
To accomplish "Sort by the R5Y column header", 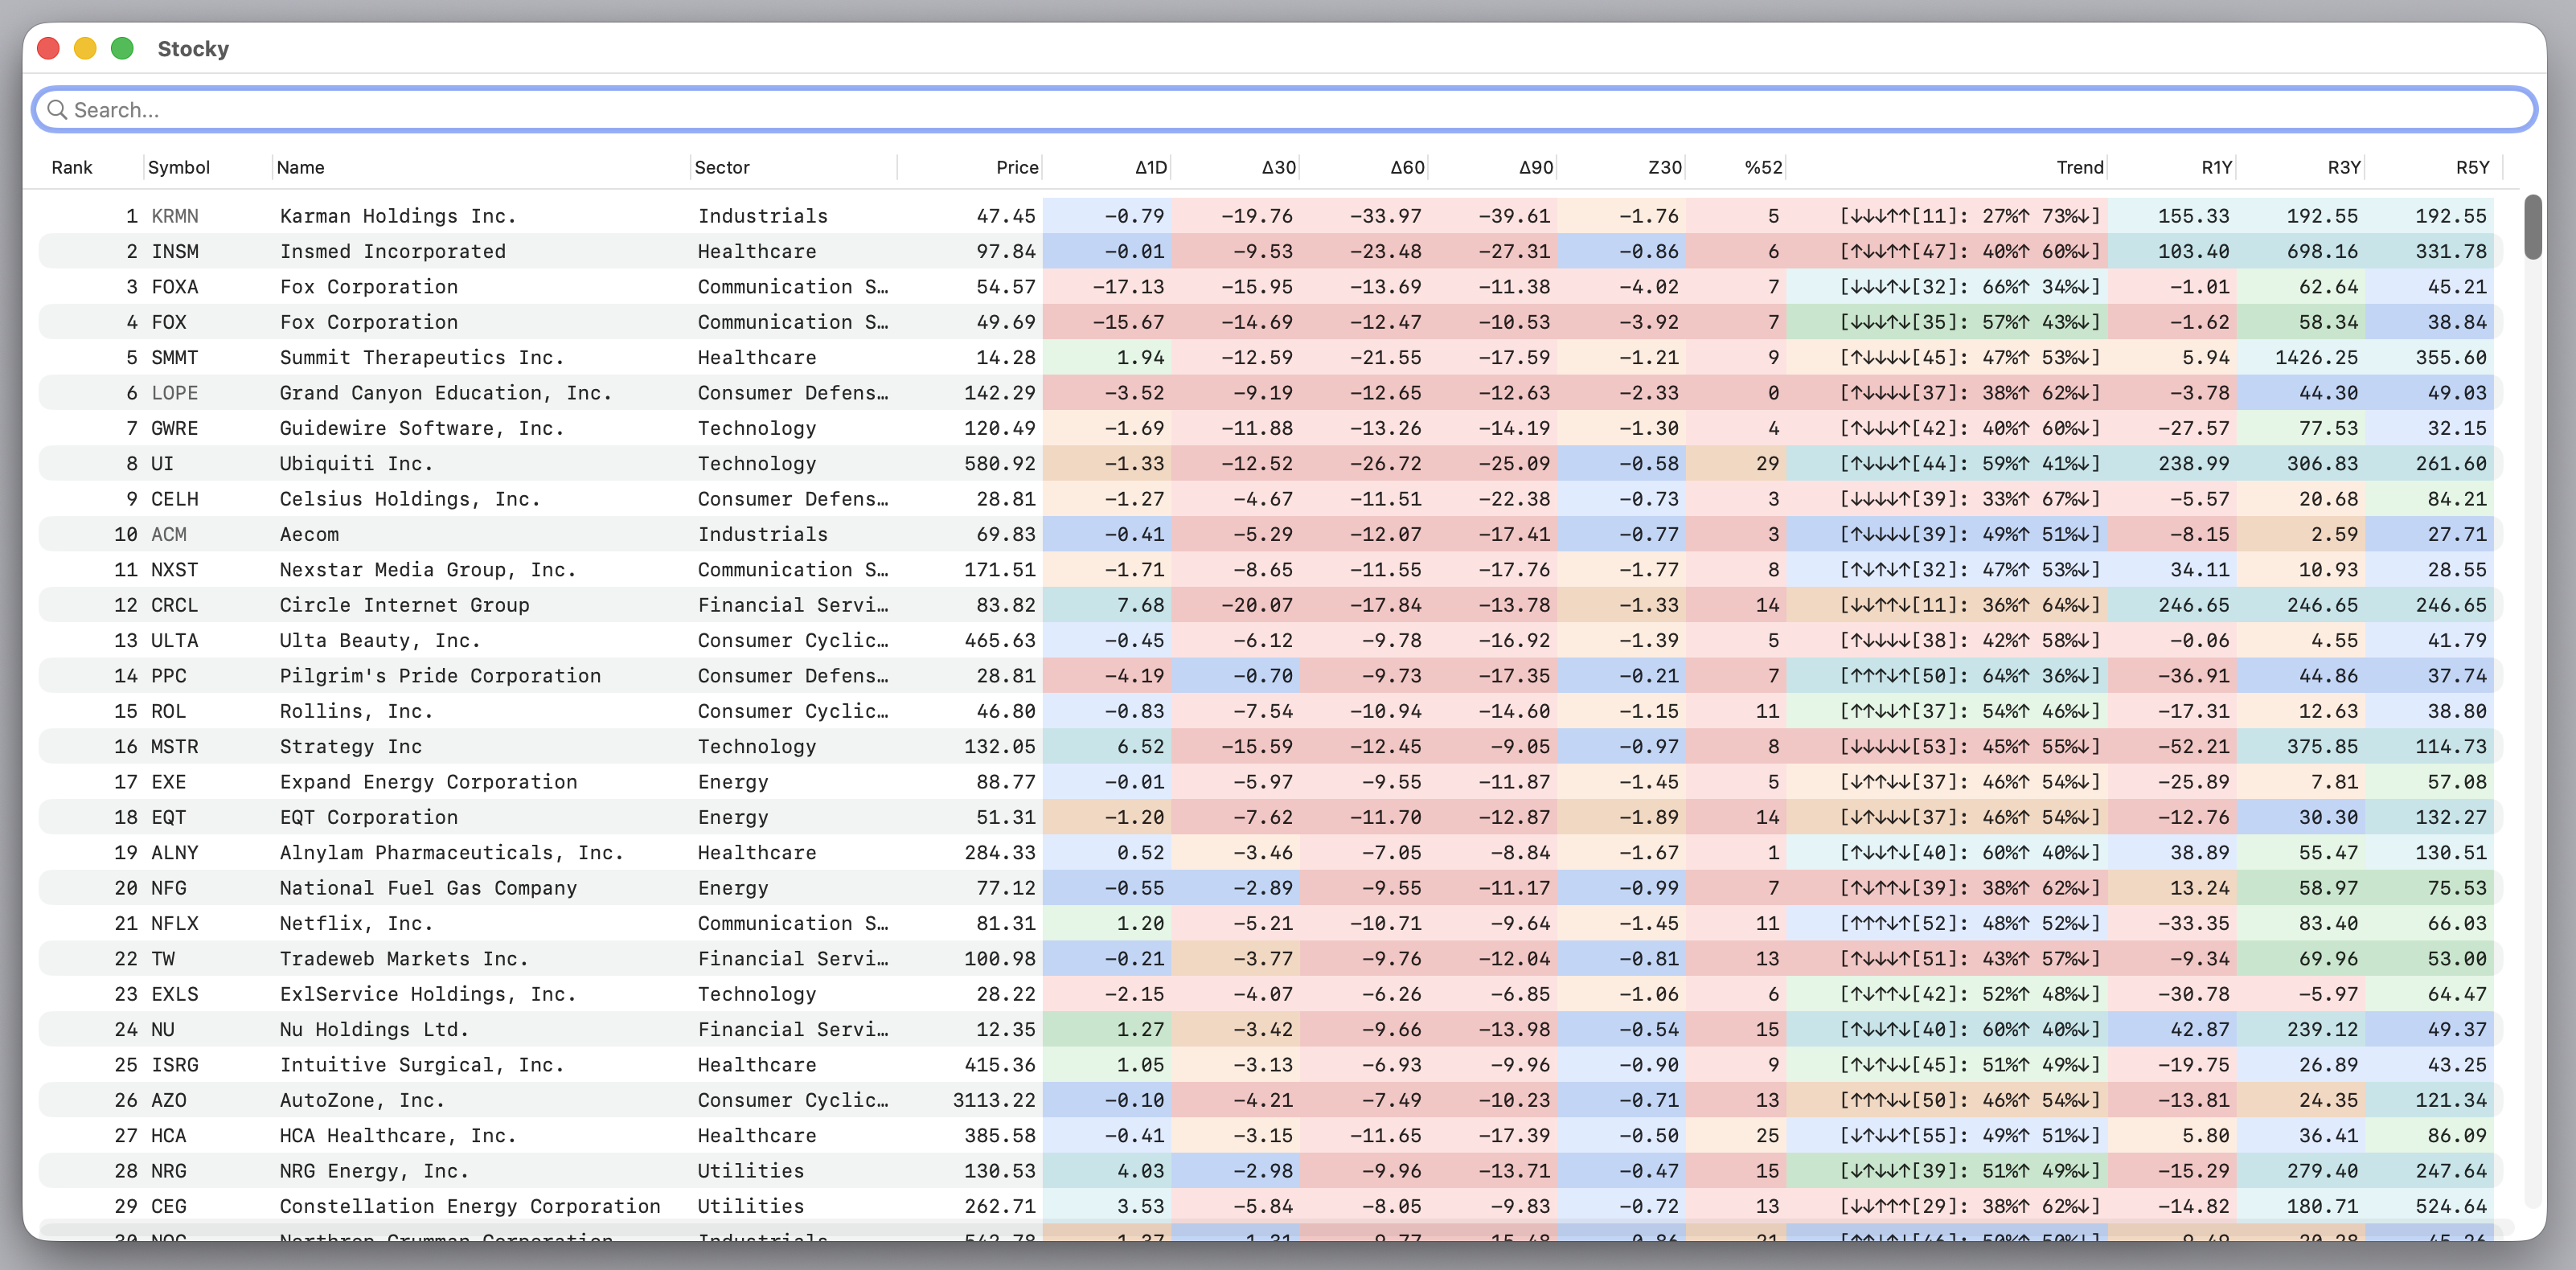I will (2473, 168).
